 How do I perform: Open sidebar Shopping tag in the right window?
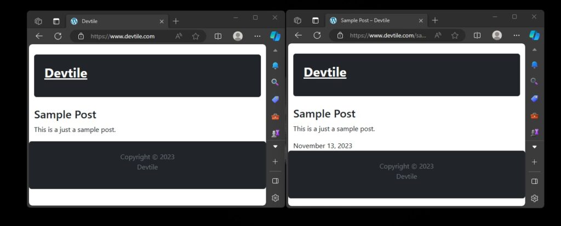tap(534, 98)
